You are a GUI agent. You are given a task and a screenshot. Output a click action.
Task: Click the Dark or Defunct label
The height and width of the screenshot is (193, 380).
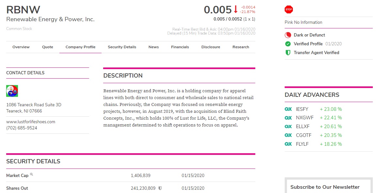(309, 35)
